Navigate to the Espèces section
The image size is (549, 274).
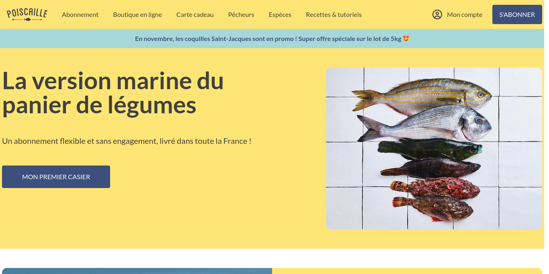[280, 14]
